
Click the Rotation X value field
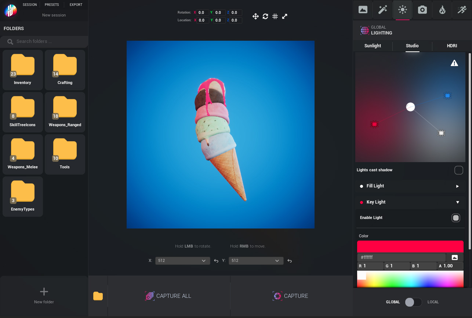click(203, 13)
